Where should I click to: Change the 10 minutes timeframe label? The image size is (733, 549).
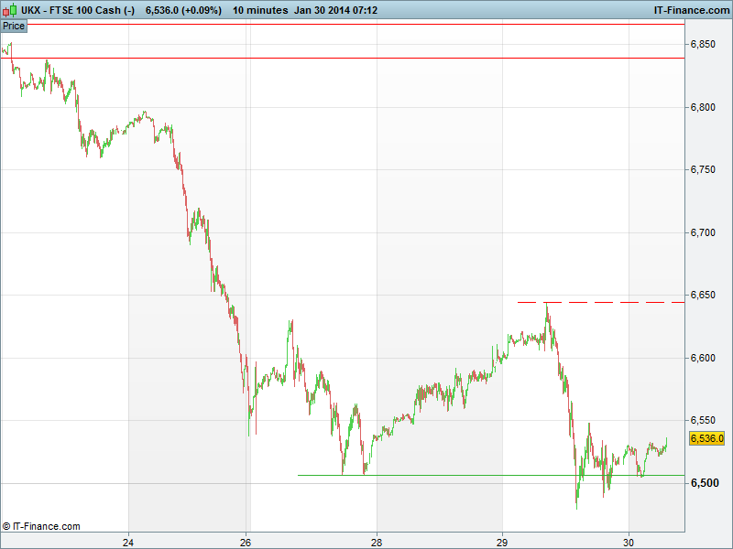pos(260,10)
